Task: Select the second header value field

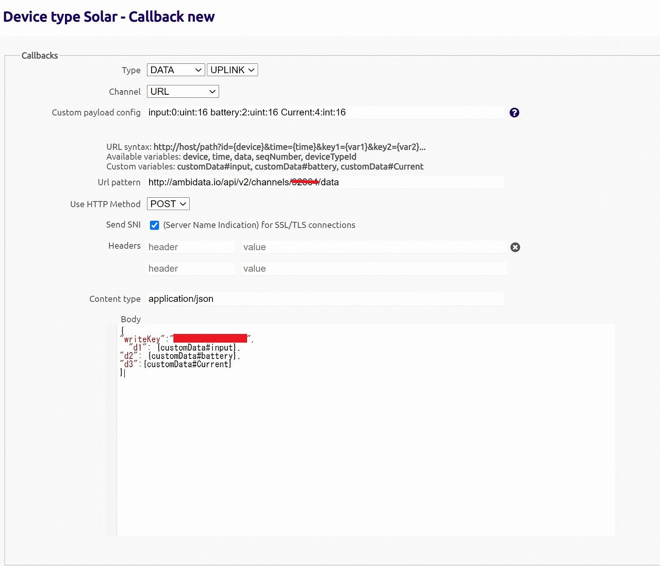Action: [373, 269]
